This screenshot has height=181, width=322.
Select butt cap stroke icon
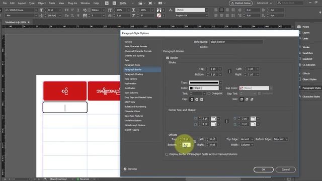[x=192, y=100]
